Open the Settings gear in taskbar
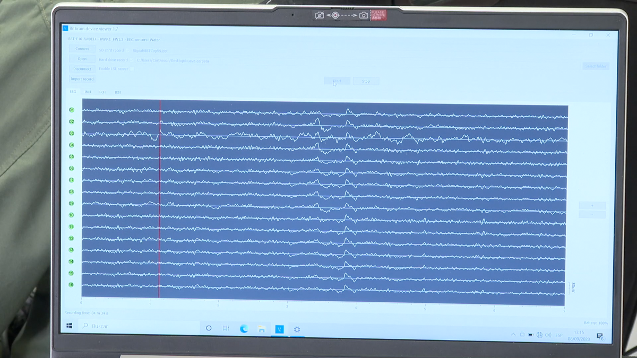Image resolution: width=637 pixels, height=358 pixels. [x=297, y=329]
